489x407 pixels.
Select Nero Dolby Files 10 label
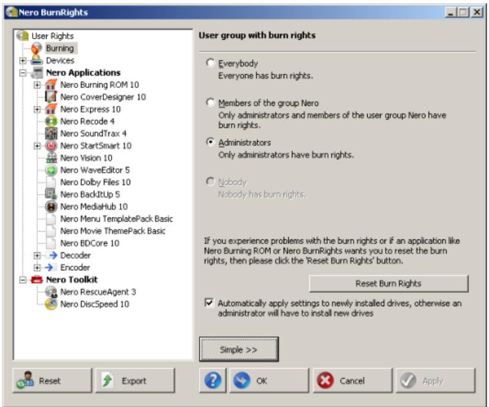click(x=95, y=182)
